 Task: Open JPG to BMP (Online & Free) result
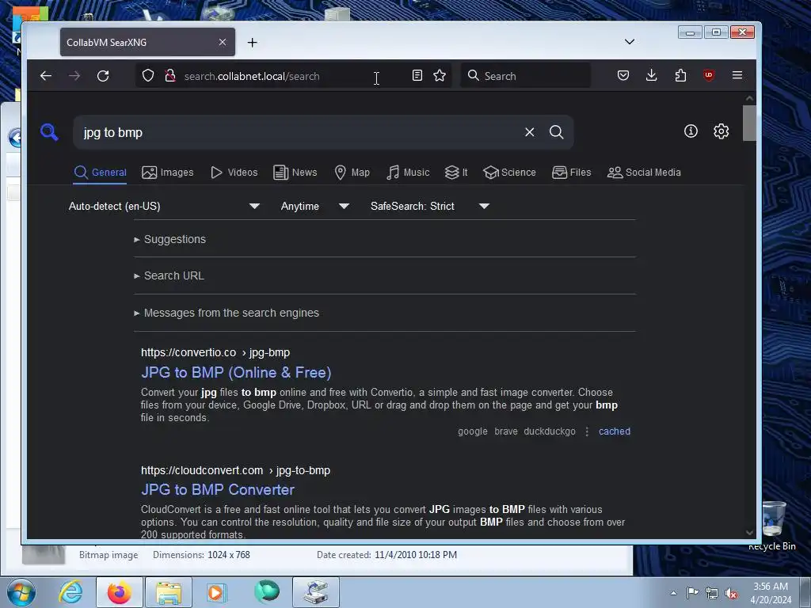(236, 372)
